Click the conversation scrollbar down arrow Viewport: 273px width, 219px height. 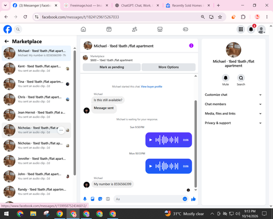click(195, 190)
